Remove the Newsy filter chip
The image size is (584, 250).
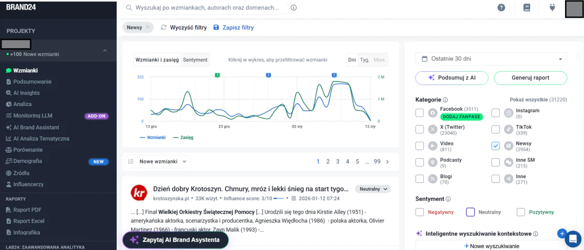point(148,28)
